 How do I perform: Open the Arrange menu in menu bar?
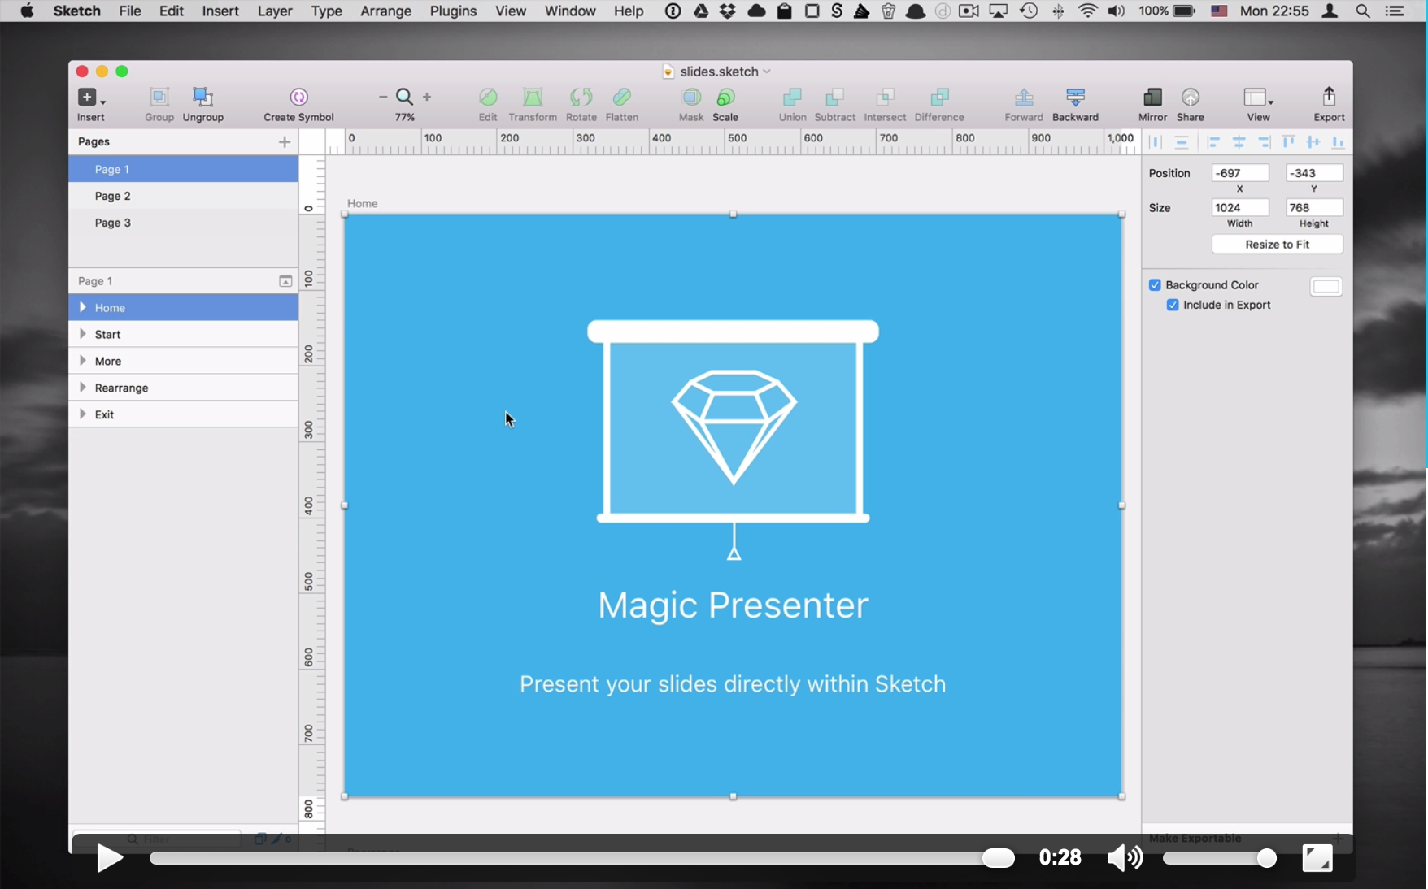point(385,11)
